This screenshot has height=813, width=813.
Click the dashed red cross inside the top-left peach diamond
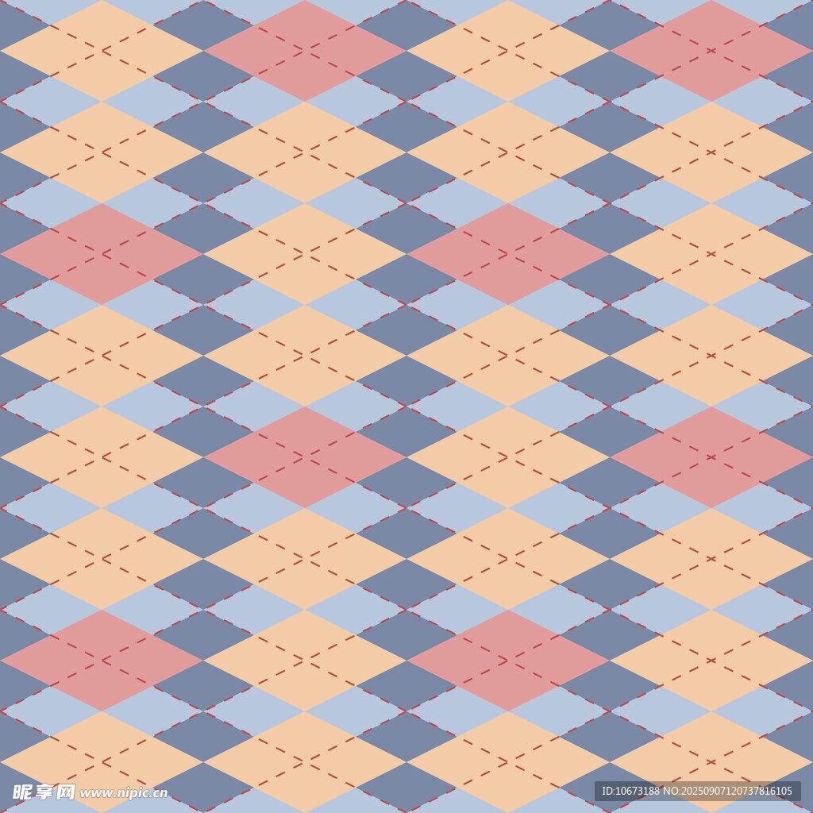point(102,51)
